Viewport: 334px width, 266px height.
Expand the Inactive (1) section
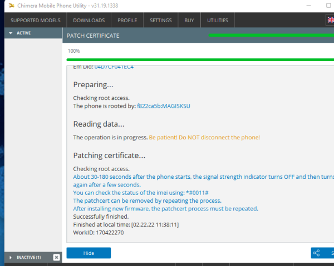click(x=10, y=258)
